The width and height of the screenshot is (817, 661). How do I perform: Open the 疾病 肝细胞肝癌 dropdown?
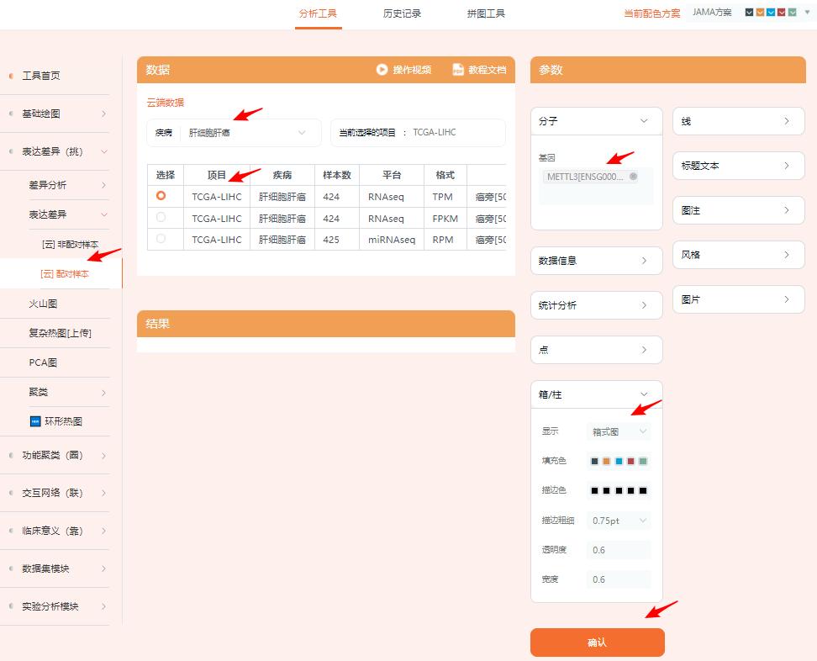234,133
